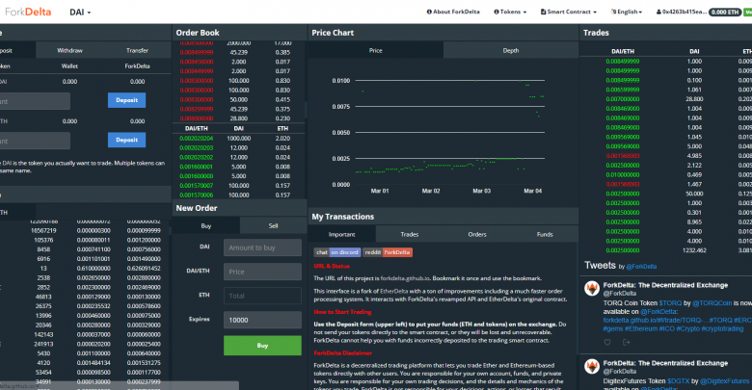The height and width of the screenshot is (390, 752).
Task: Click the $DGTX ticker link
Action: (679, 381)
